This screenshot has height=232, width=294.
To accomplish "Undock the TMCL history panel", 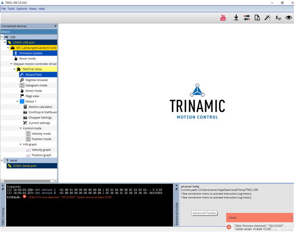I will pos(3,189).
